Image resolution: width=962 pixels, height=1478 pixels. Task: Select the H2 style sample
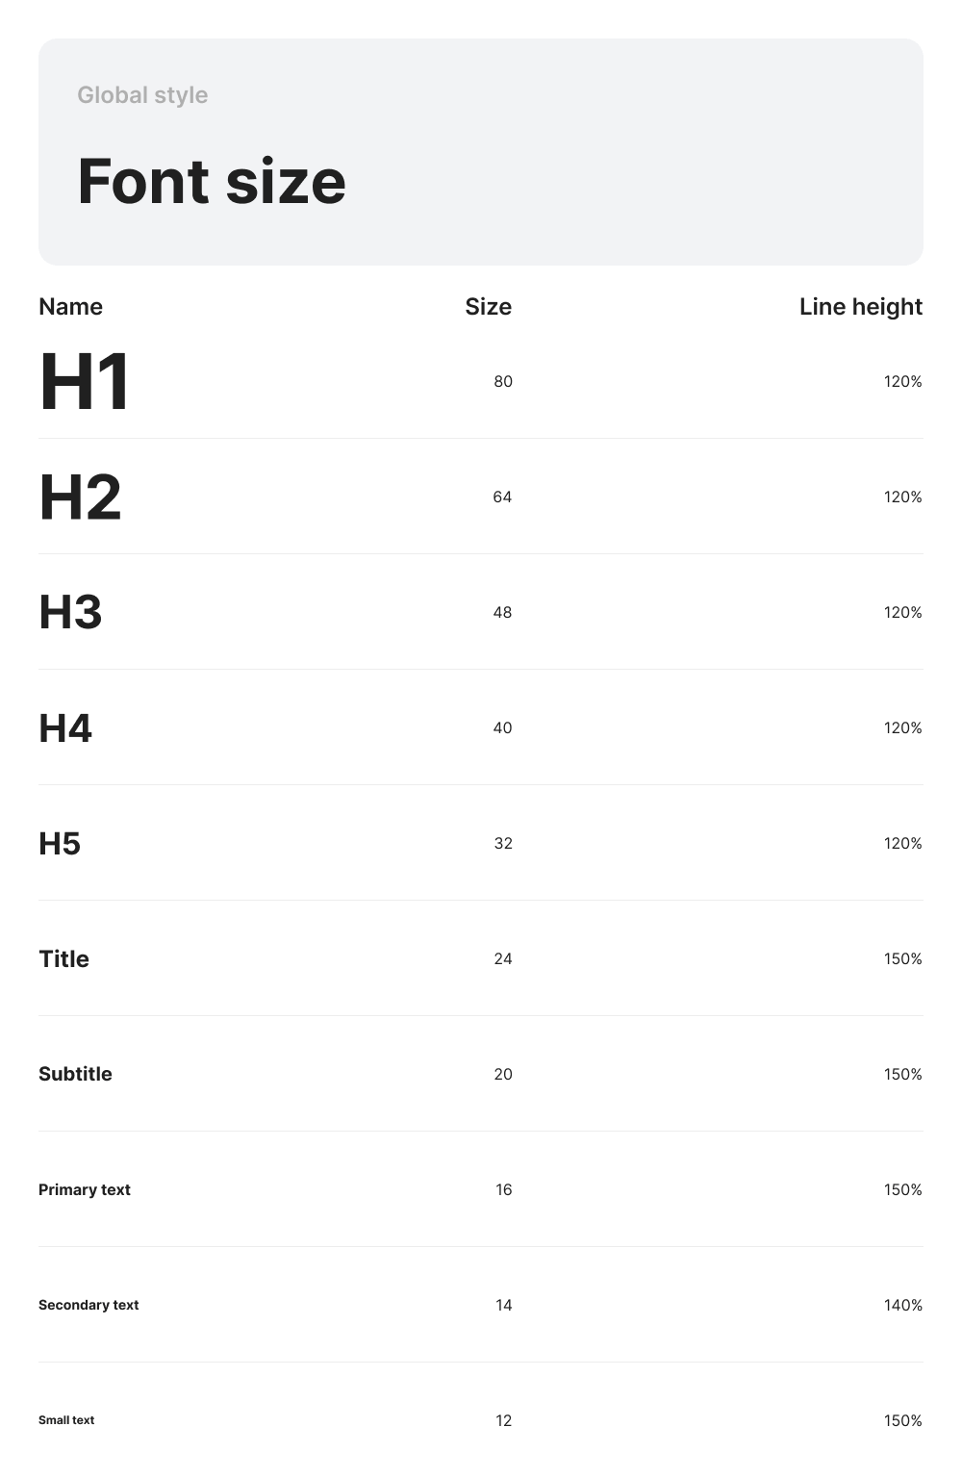pos(80,497)
